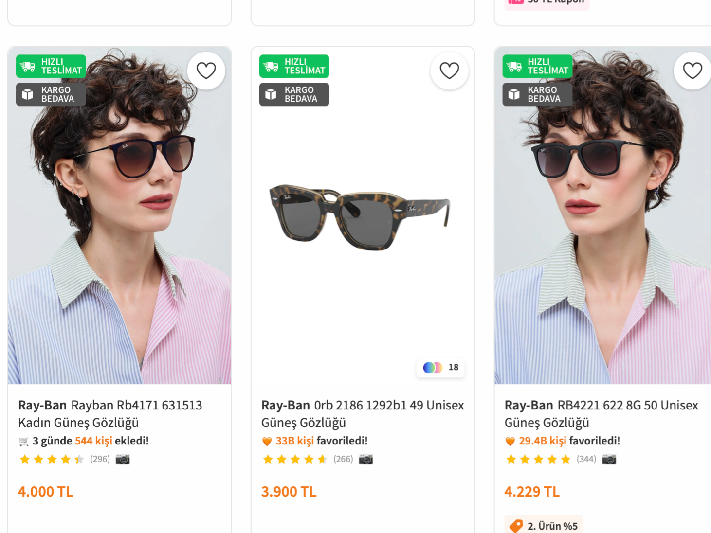Show the 18 color variants swatch

click(x=440, y=367)
